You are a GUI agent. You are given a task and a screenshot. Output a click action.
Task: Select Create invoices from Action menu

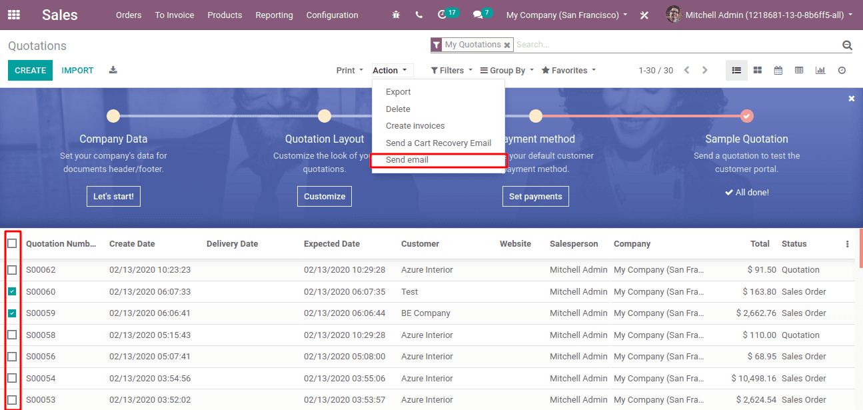coord(438,125)
